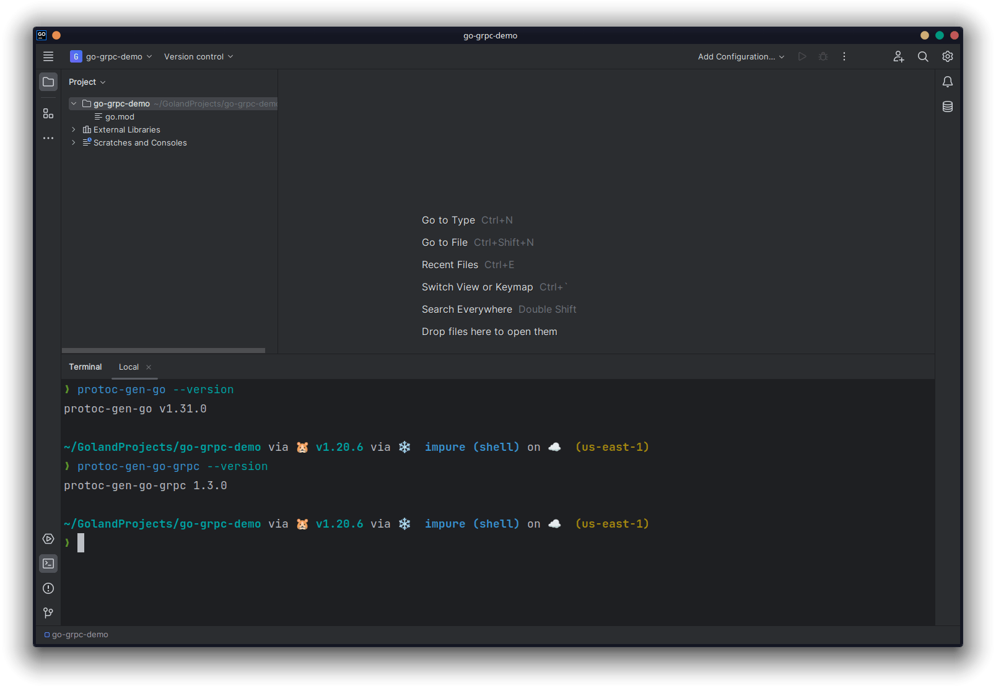The image size is (996, 688).
Task: Expand Scratches and Consoles
Action: [73, 142]
